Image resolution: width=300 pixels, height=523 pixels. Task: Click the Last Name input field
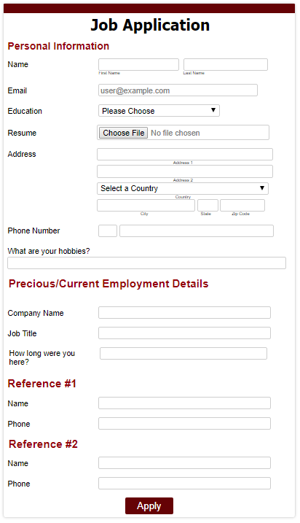pyautogui.click(x=226, y=64)
